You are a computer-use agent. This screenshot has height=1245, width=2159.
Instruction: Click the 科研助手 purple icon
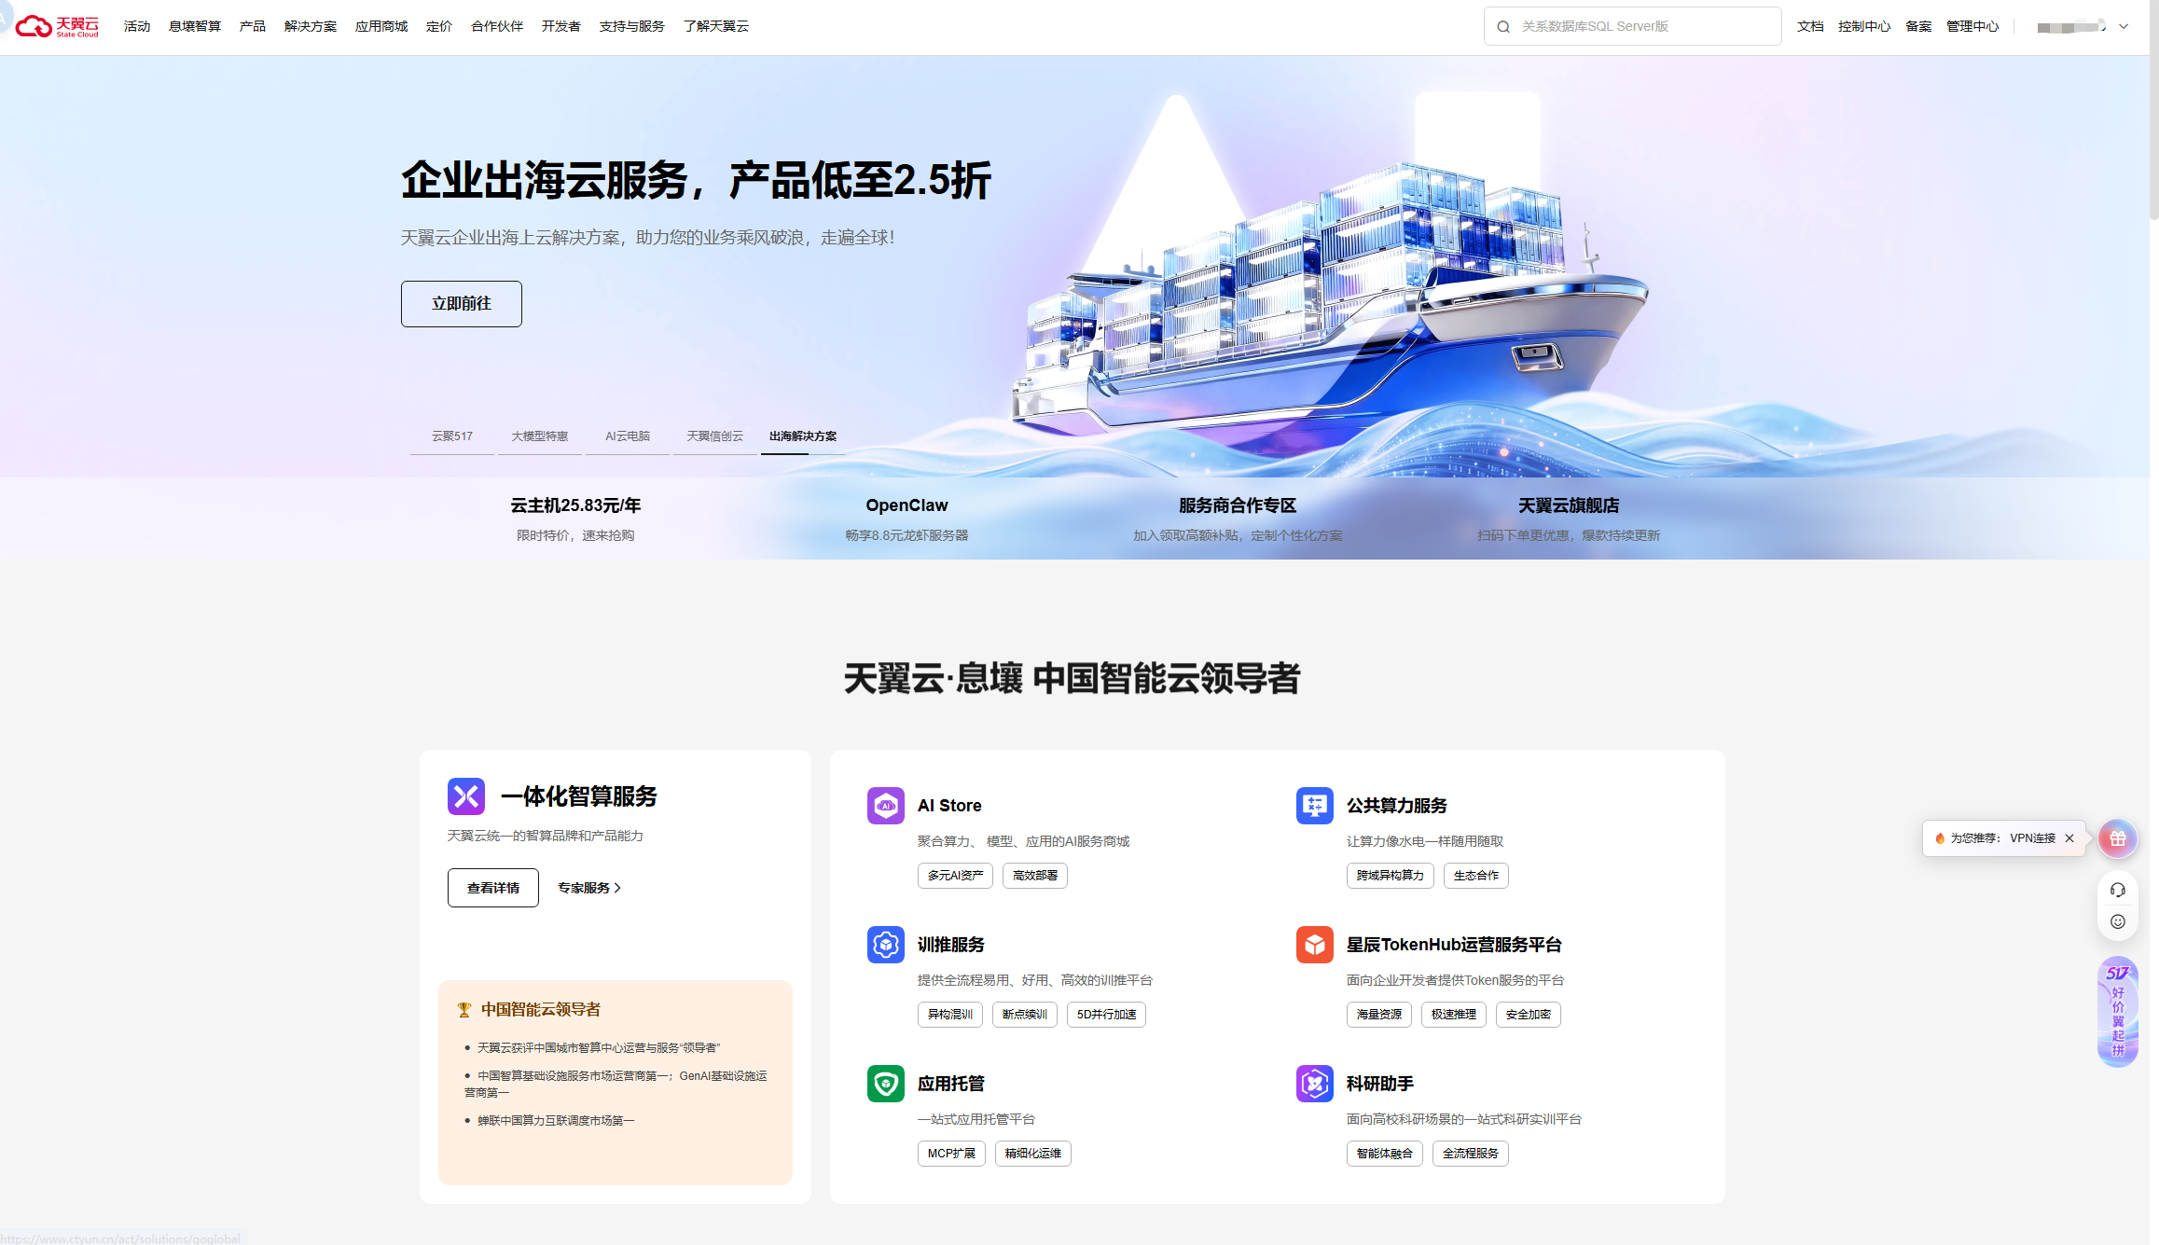click(x=1314, y=1083)
